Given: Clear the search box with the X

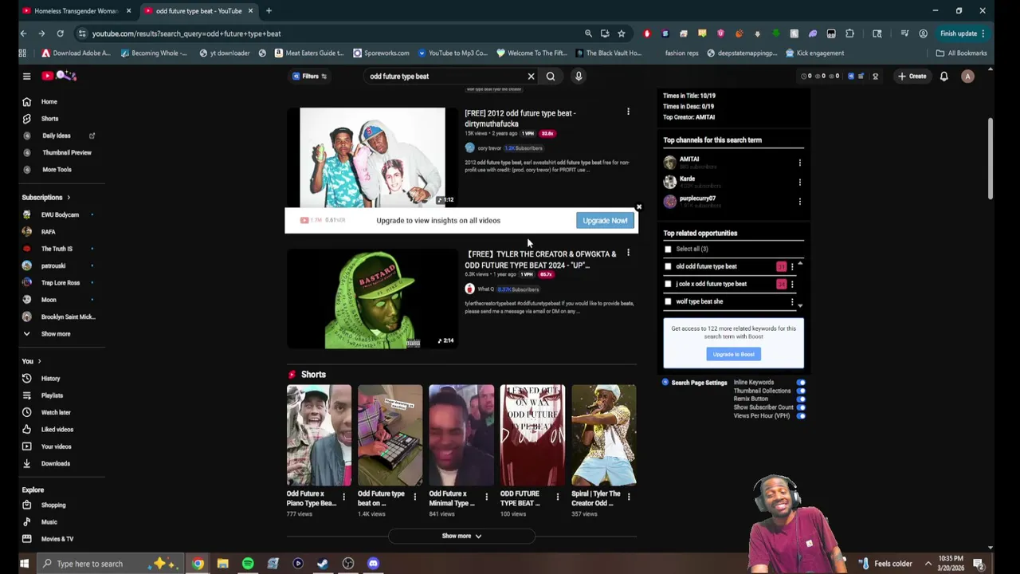Looking at the screenshot, I should click(x=531, y=77).
